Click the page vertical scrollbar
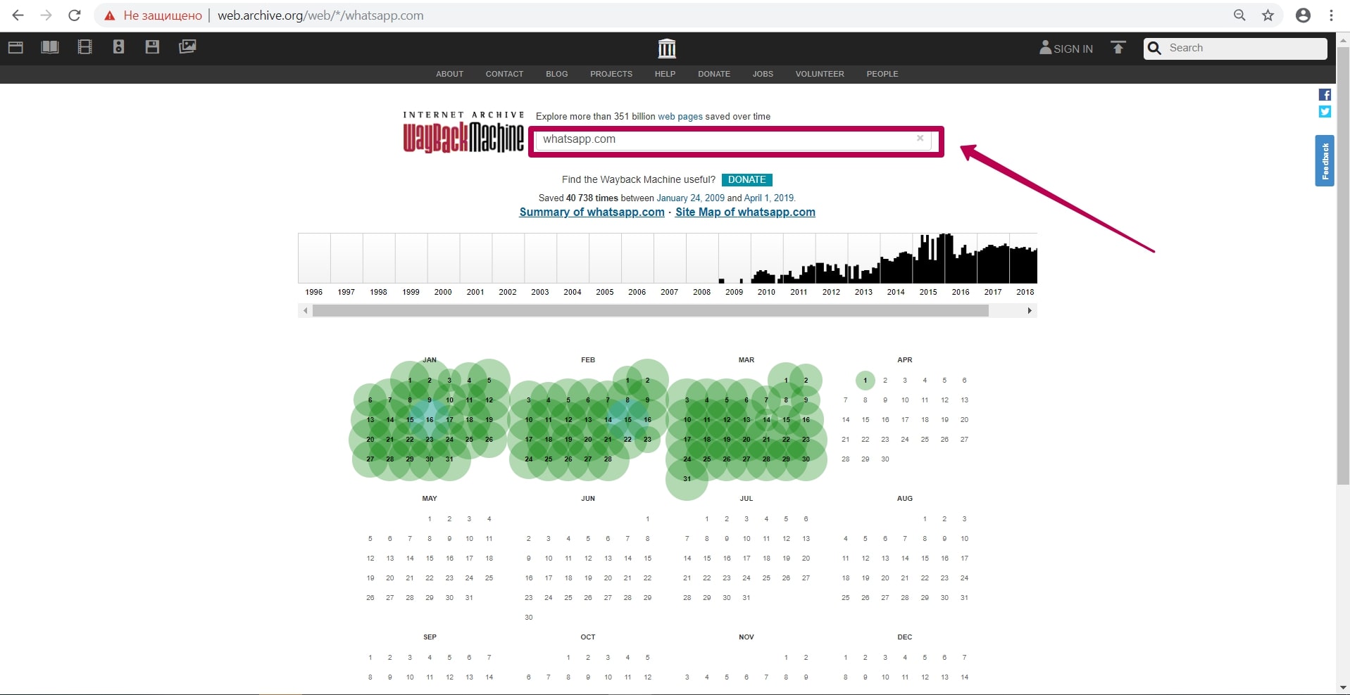Image resolution: width=1350 pixels, height=695 pixels. click(x=1343, y=267)
